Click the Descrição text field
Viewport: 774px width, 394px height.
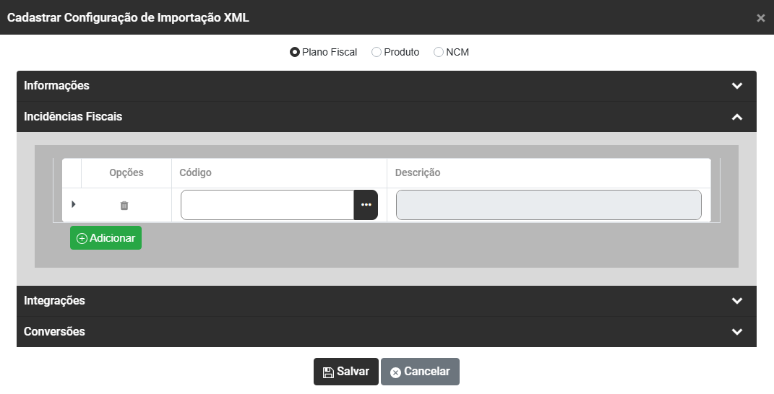548,205
